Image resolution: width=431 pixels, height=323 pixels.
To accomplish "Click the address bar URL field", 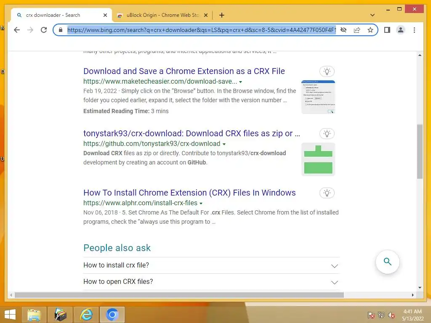I will [x=202, y=30].
